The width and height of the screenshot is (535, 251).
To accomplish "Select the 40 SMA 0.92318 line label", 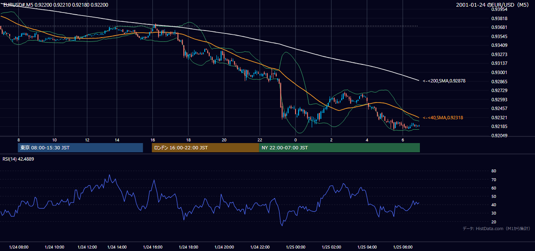I will click(443, 118).
